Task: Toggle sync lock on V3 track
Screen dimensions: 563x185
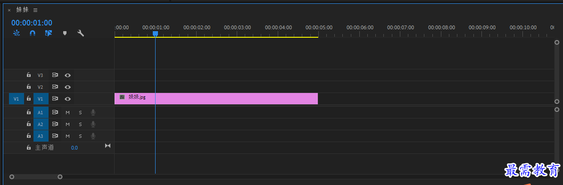Action: (55, 75)
